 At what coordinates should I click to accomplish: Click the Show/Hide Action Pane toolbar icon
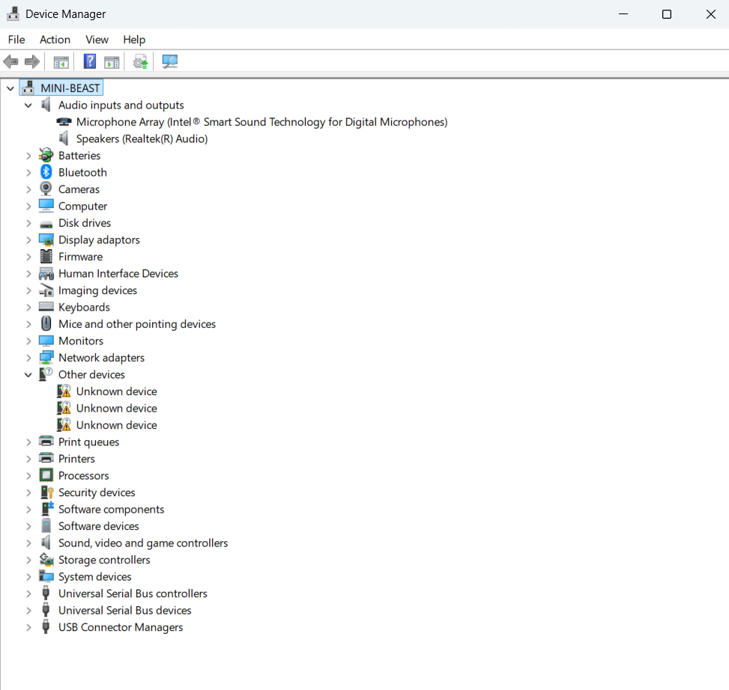(x=112, y=62)
